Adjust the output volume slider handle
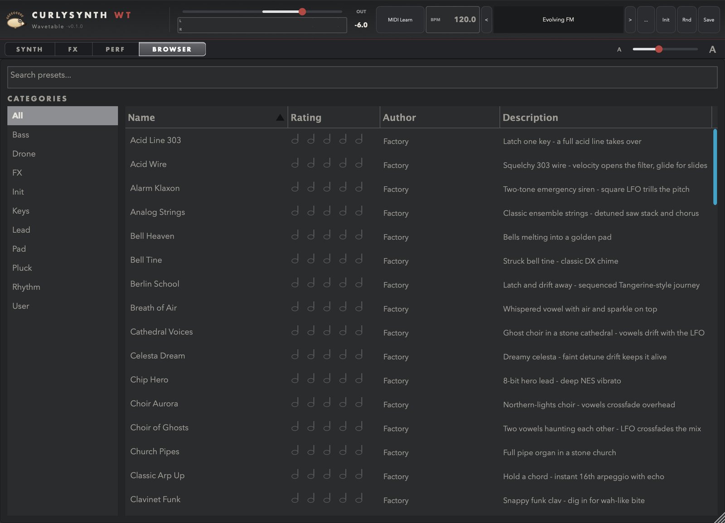 pos(302,12)
